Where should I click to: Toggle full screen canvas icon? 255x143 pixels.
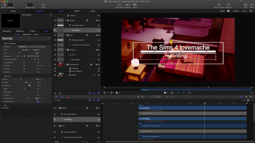(x=252, y=93)
